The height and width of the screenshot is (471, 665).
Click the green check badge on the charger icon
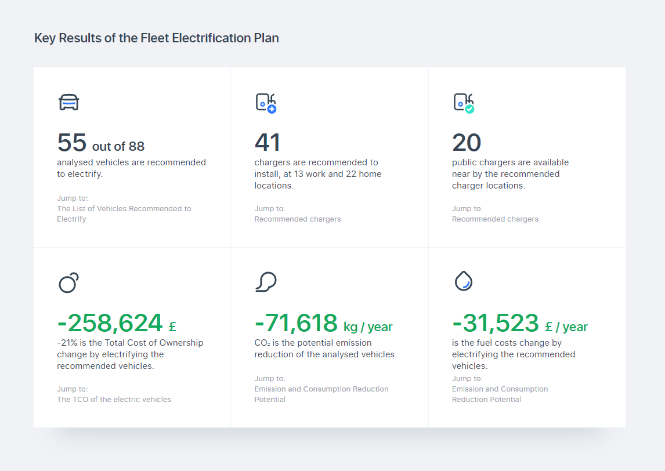(469, 109)
